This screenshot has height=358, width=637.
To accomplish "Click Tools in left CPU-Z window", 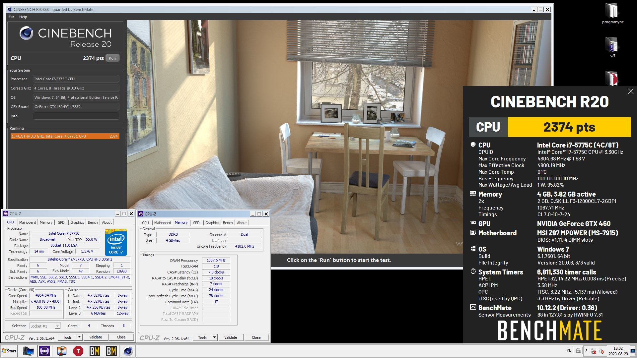I will (67, 337).
